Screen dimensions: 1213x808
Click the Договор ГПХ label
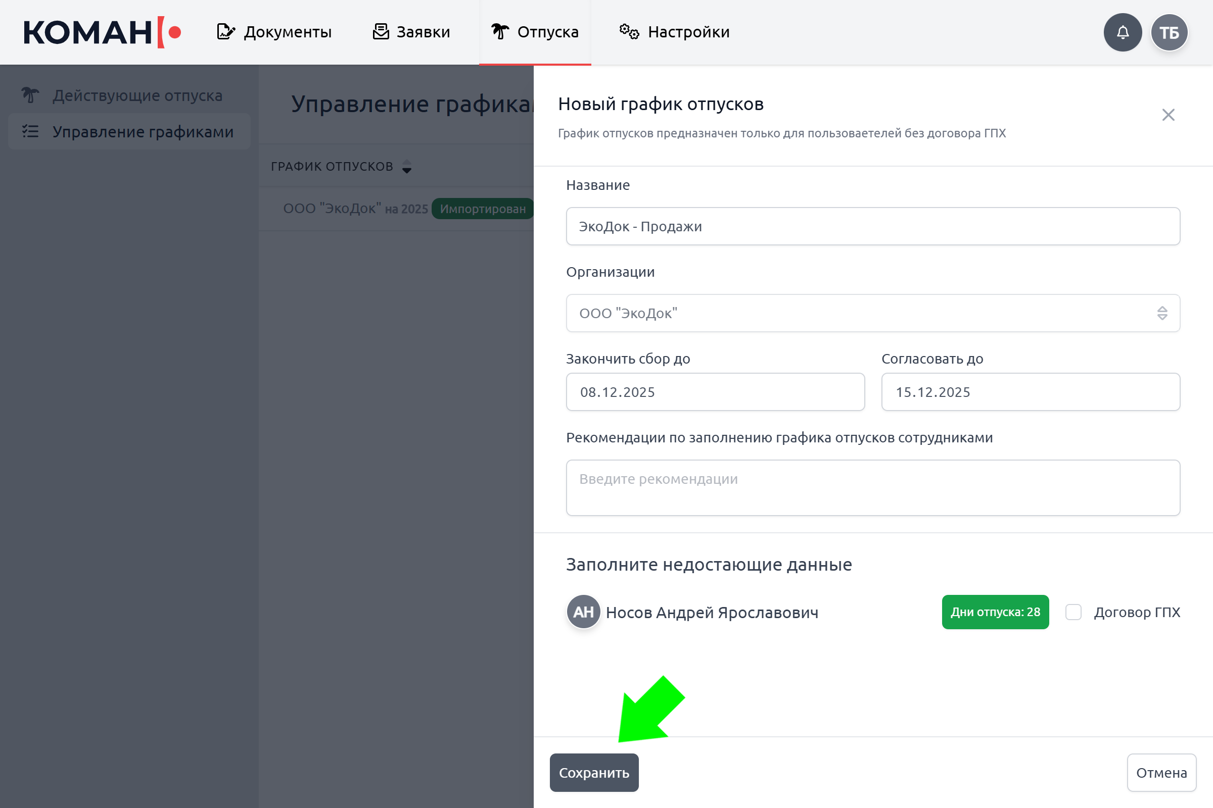pyautogui.click(x=1137, y=612)
